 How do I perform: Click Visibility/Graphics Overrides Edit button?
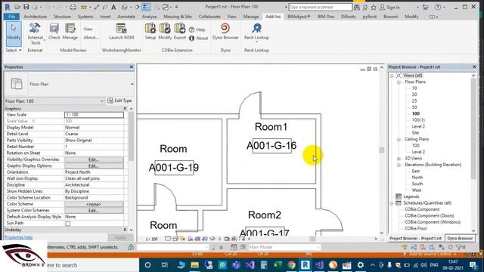click(x=94, y=159)
